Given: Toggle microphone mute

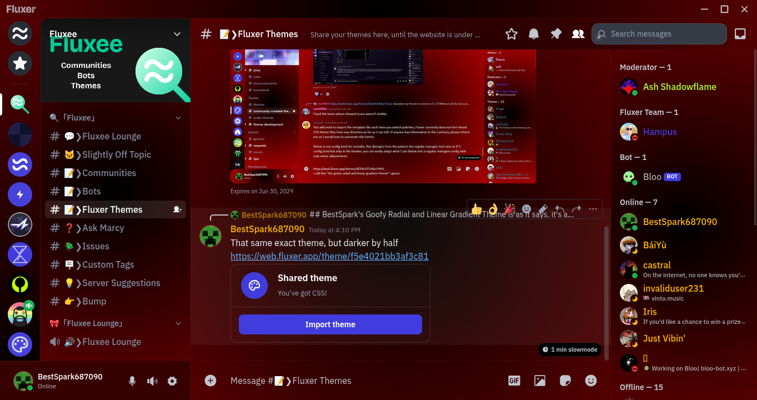Looking at the screenshot, I should point(132,381).
